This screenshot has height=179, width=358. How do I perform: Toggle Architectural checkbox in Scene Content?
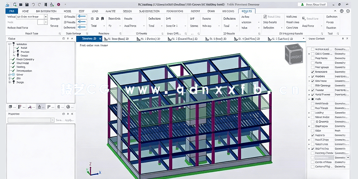tap(313, 49)
